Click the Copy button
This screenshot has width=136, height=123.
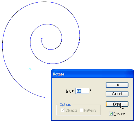coord(117,104)
